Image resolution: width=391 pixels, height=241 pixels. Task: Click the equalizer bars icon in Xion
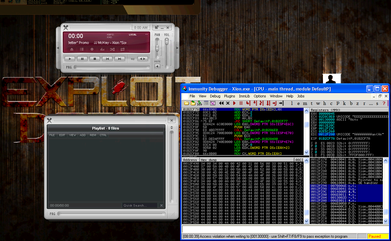(x=102, y=49)
